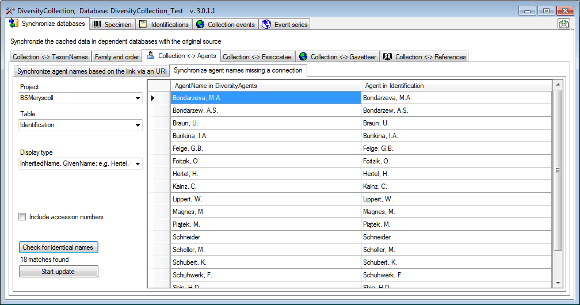The height and width of the screenshot is (305, 580).
Task: Click the AgentName in DiversityAgents column header
Action: click(x=266, y=86)
